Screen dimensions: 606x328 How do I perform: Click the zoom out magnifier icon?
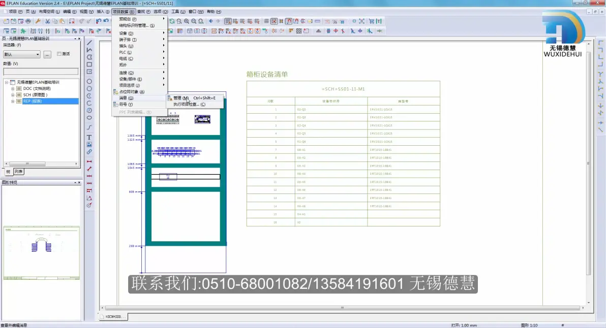194,21
